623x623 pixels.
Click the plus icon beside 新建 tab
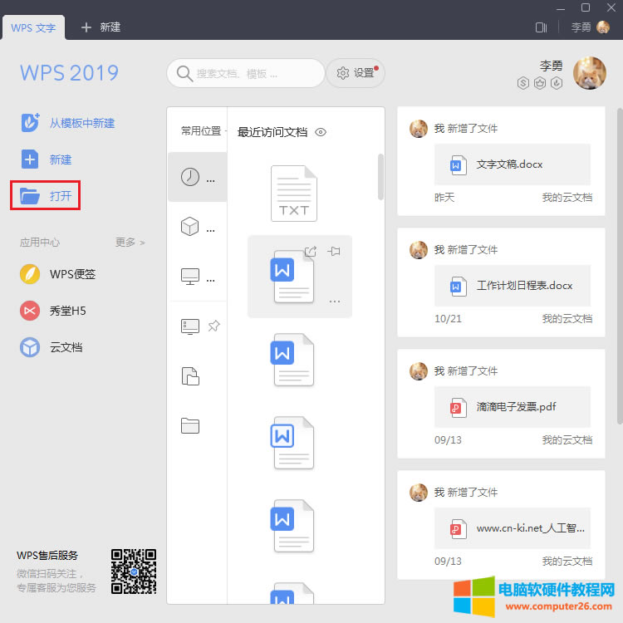[x=86, y=27]
